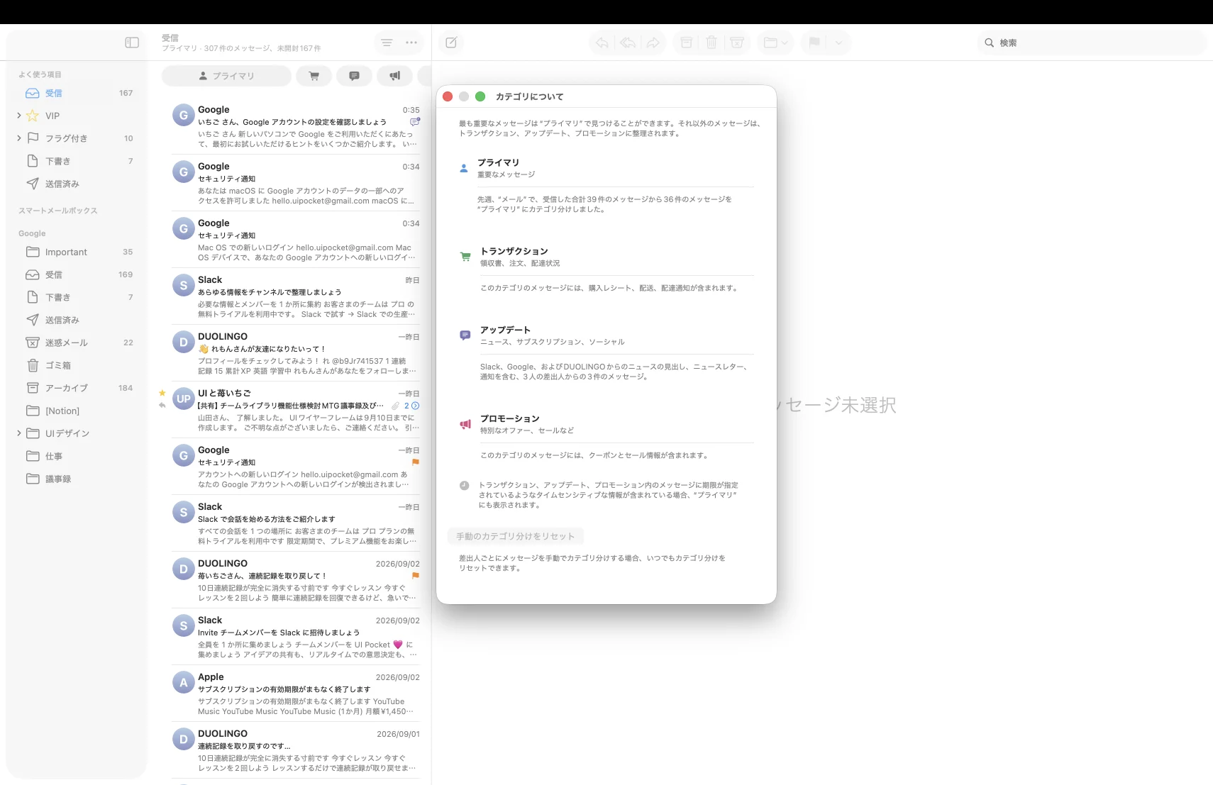Click the reply all icon
The width and height of the screenshot is (1213, 785).
(628, 43)
